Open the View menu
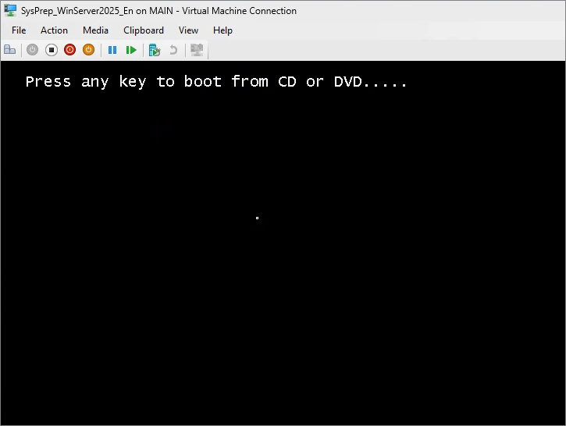The width and height of the screenshot is (566, 426). [188, 30]
